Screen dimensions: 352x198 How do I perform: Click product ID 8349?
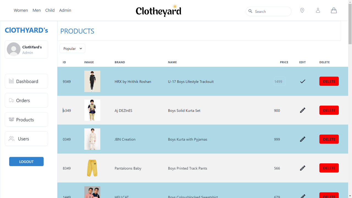[67, 168]
